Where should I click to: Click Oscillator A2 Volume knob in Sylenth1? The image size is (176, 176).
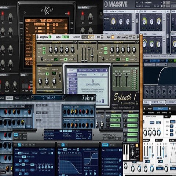112,50
